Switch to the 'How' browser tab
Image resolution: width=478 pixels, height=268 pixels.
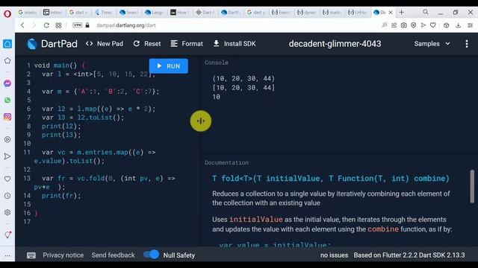180,13
